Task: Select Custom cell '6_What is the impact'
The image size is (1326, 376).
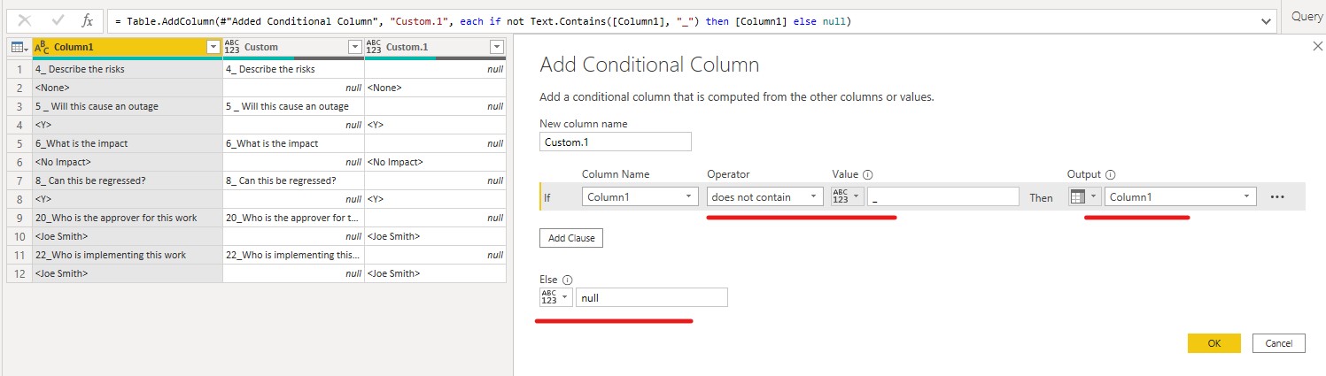Action: coord(293,143)
